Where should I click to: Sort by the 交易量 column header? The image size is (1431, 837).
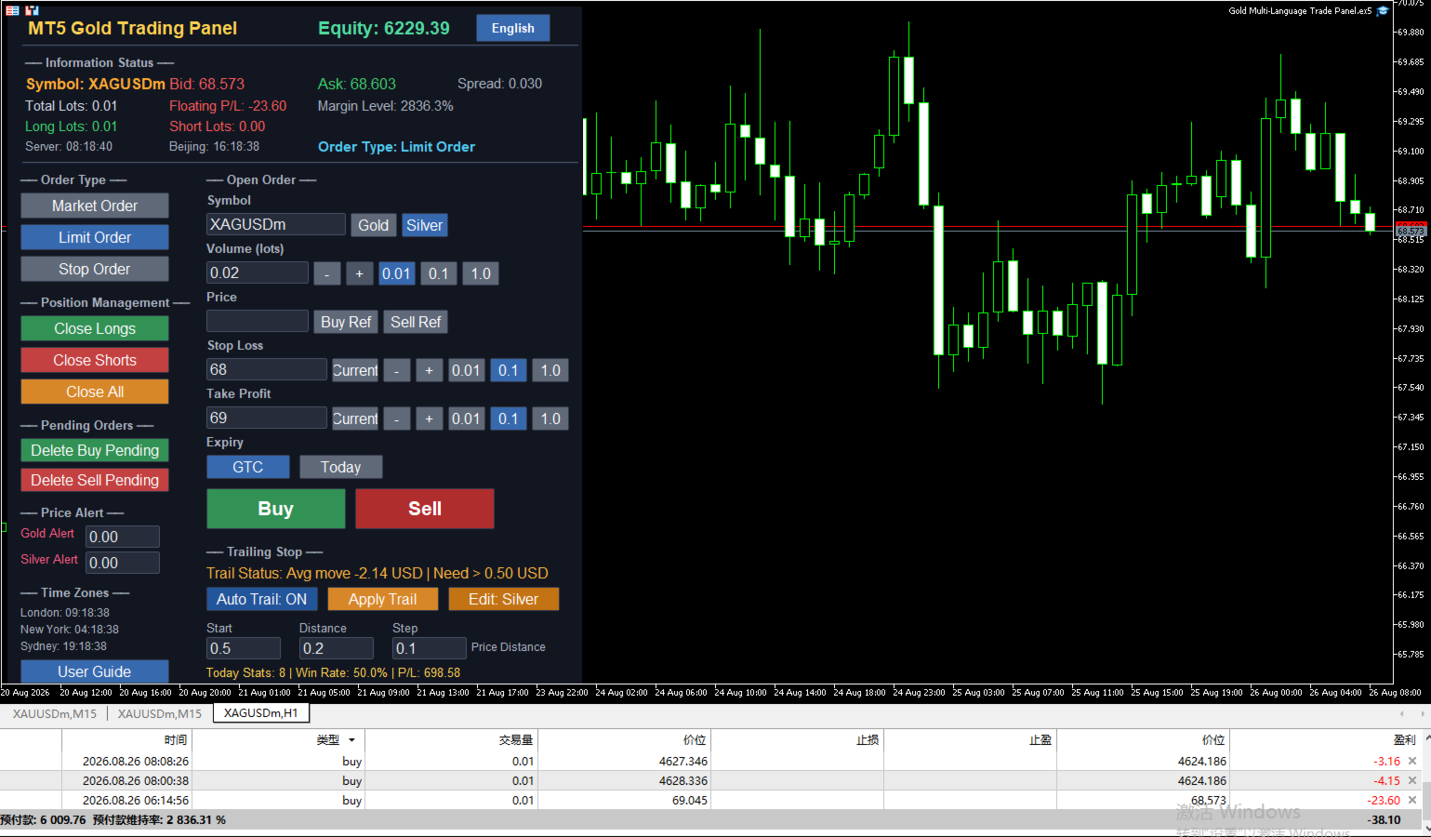(x=451, y=740)
